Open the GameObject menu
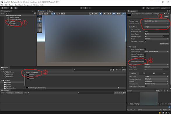This screenshot has height=114, width=171. (19, 5)
